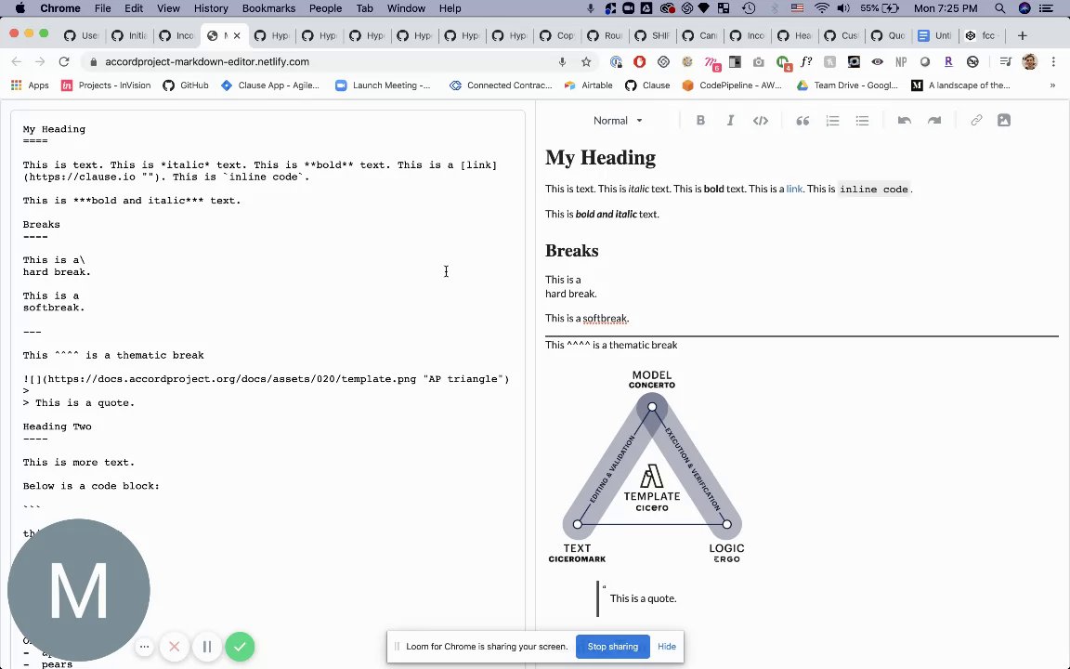Open the Window menu

click(x=406, y=8)
